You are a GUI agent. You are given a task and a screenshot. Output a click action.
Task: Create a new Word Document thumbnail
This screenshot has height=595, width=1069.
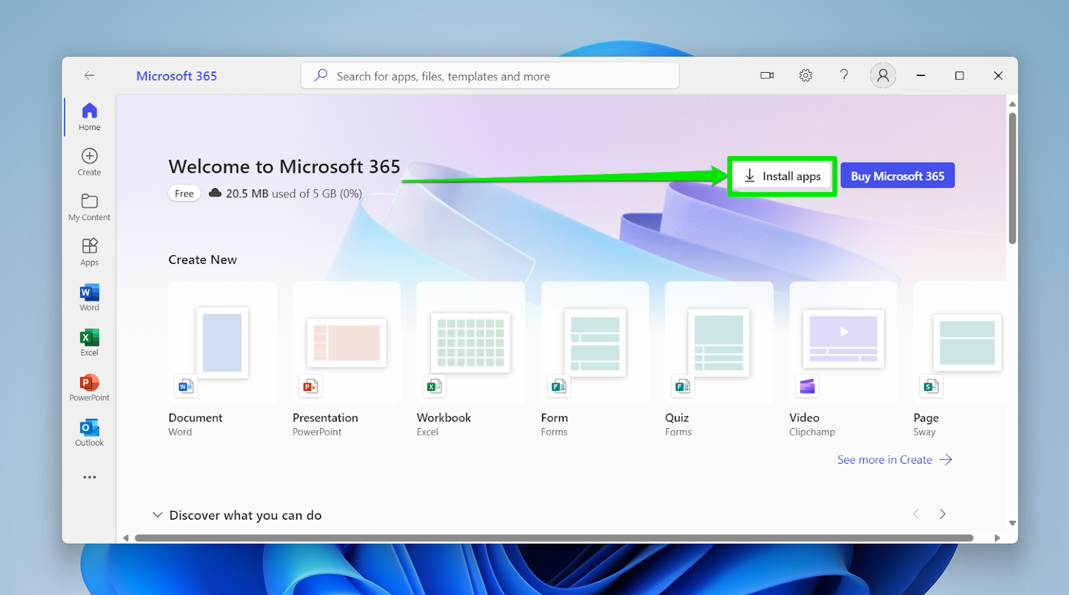coord(222,343)
